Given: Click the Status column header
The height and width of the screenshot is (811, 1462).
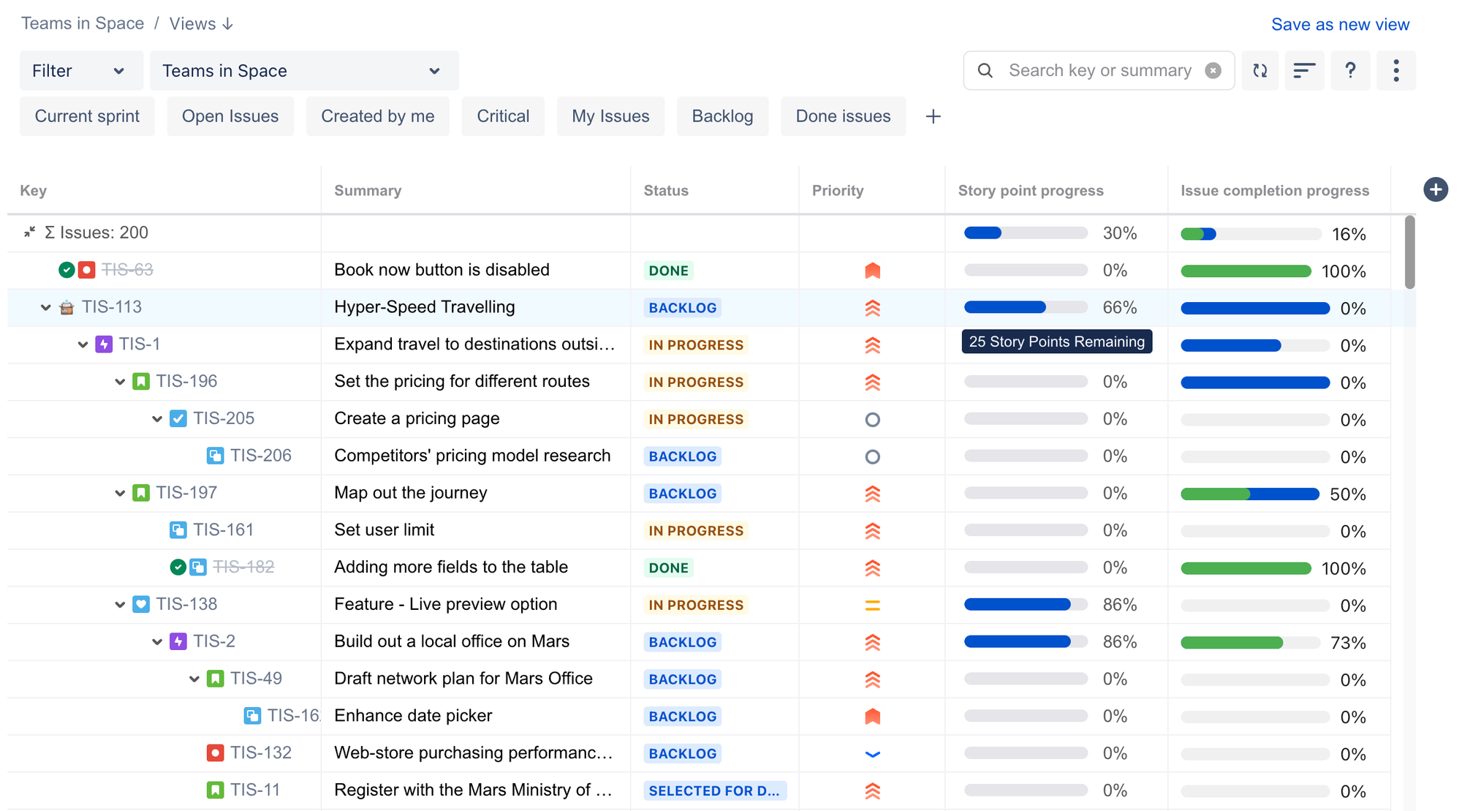Looking at the screenshot, I should (x=665, y=191).
